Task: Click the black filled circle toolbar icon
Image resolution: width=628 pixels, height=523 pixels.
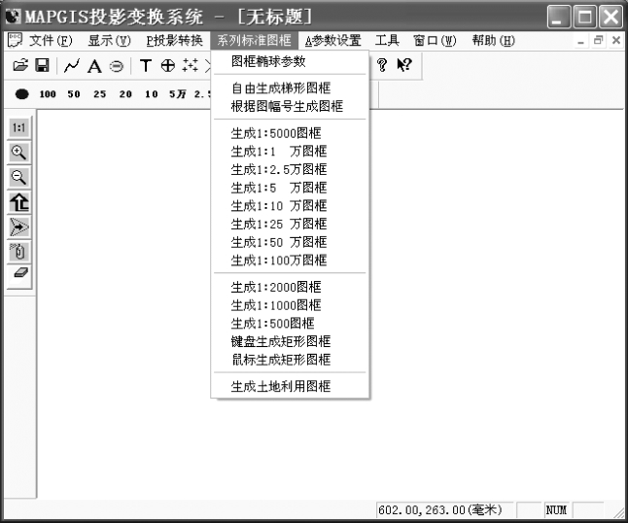Action: [x=22, y=94]
